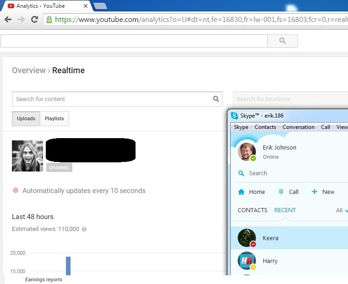Click the green online status badge
Screen dimensions: 348x284
tap(253, 158)
